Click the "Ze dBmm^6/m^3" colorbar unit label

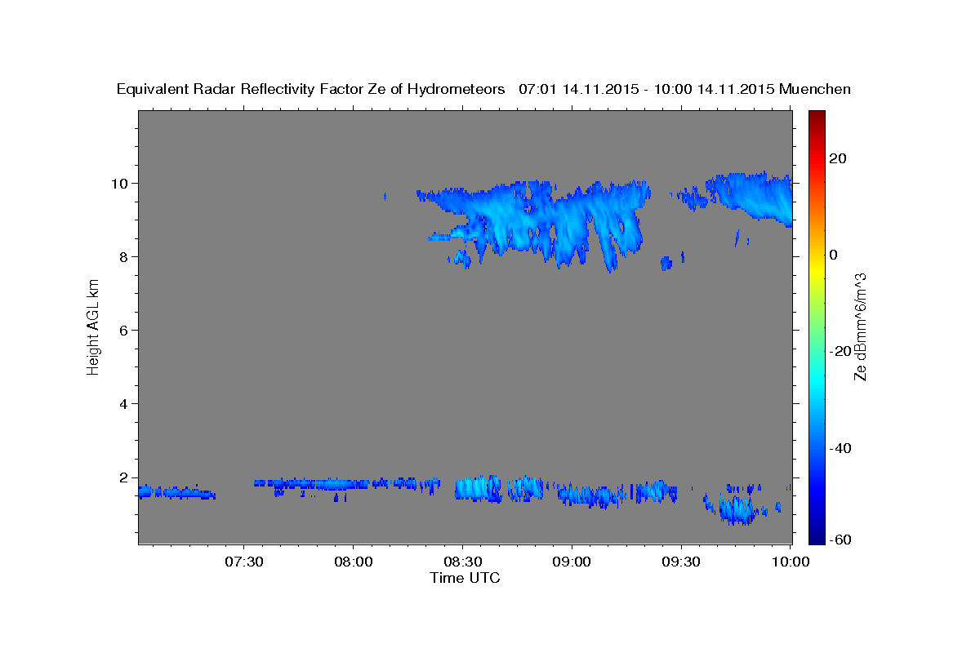click(x=860, y=326)
